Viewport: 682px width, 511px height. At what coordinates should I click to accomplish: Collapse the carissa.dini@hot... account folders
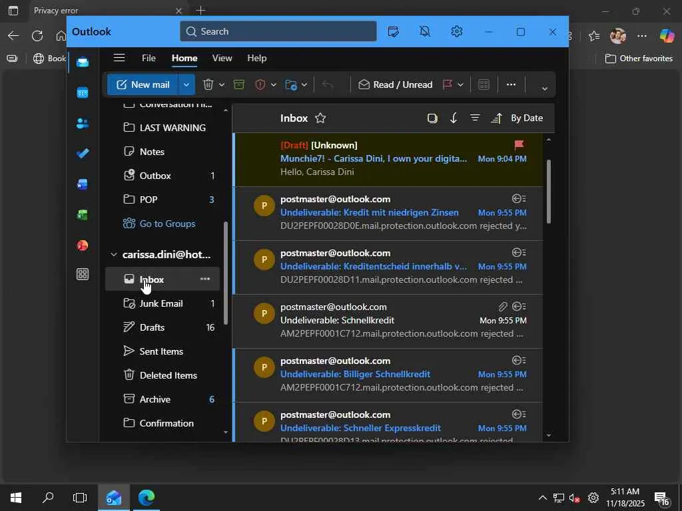[x=114, y=255]
